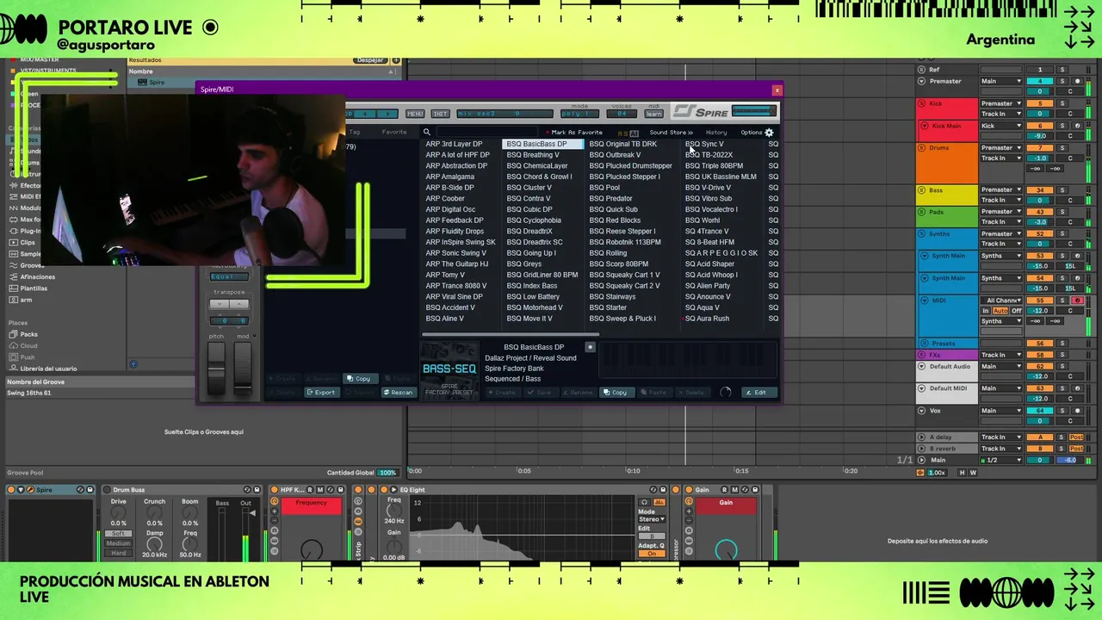This screenshot has height=620, width=1102.
Task: Open the MIDI track All Channels dropdown
Action: click(x=1003, y=301)
